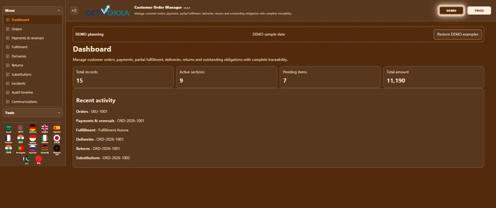The height and width of the screenshot is (208, 496).
Task: Select the Español flag icon
Action: coord(57,128)
